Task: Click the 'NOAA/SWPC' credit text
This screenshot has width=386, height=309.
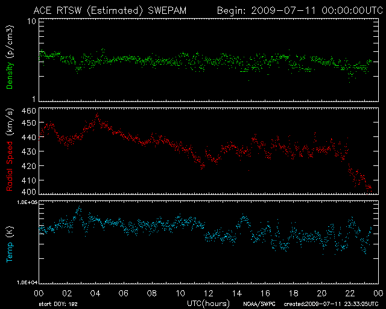Action: pyautogui.click(x=259, y=304)
